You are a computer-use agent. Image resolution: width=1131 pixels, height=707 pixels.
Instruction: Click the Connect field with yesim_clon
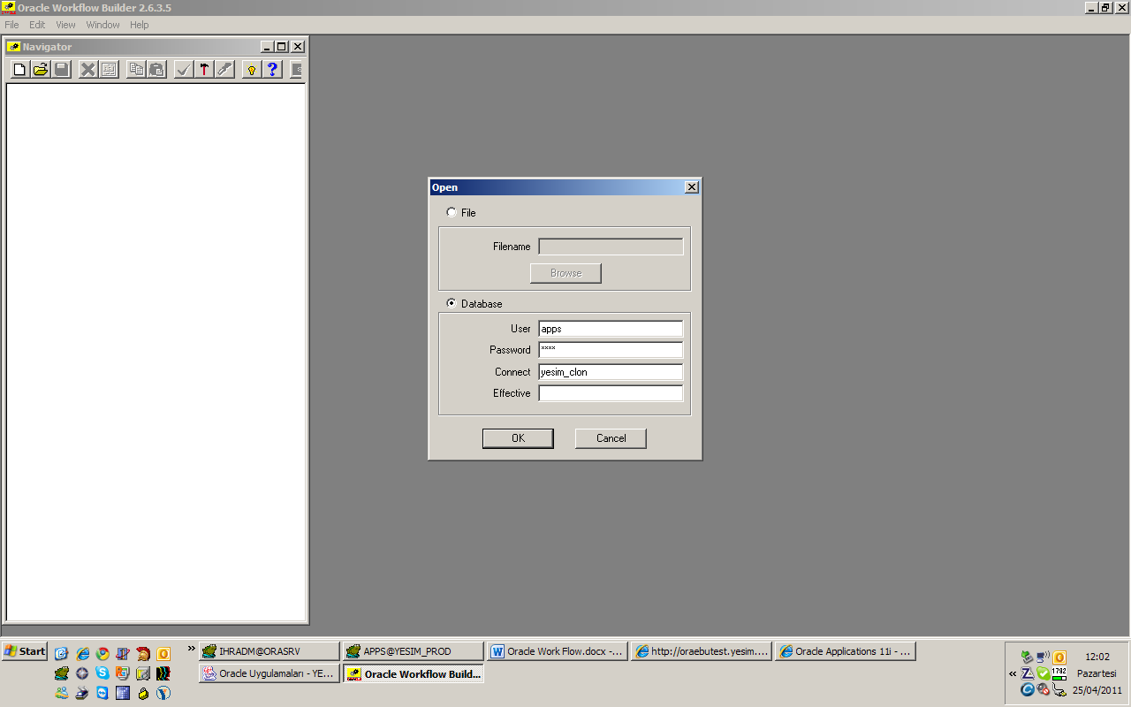click(611, 372)
